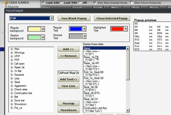The height and width of the screenshot is (115, 171).
Task: Click the Add >> button
Action: coord(68,49)
